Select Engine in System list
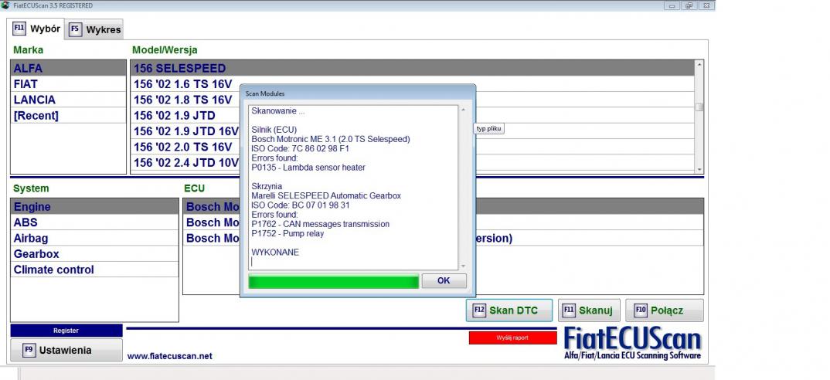The height and width of the screenshot is (380, 830). click(94, 207)
